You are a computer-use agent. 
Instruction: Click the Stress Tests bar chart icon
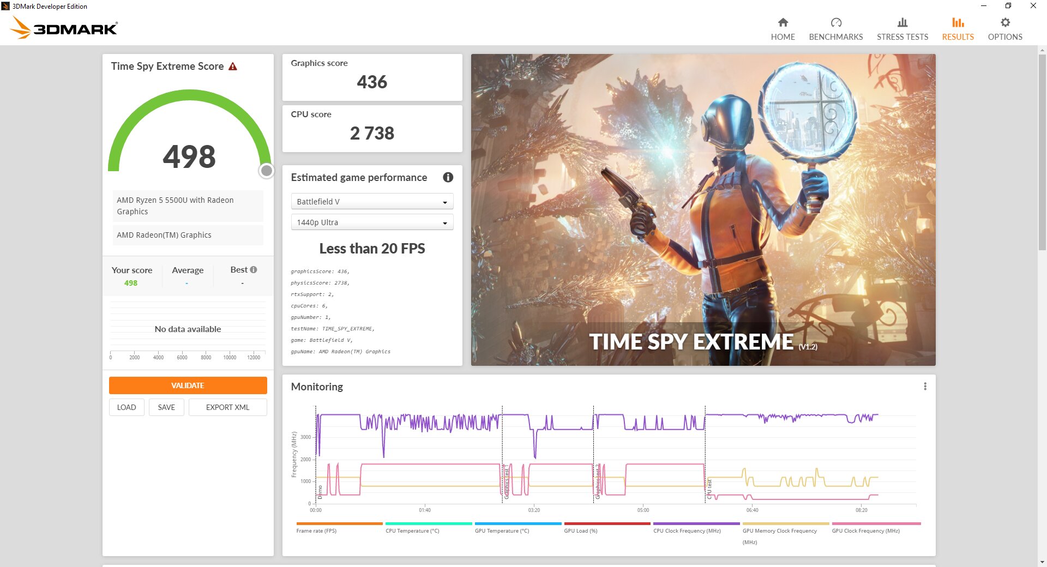pyautogui.click(x=902, y=22)
